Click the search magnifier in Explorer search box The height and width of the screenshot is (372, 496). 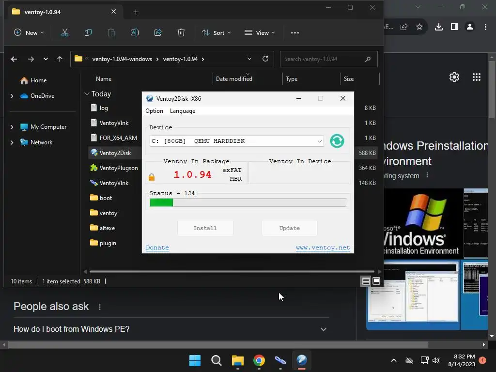click(368, 59)
